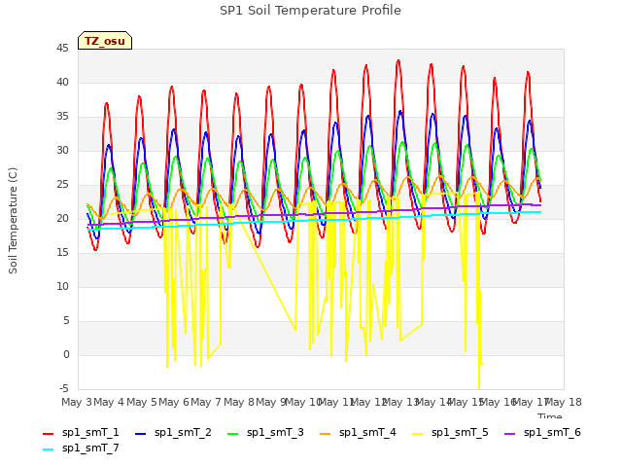
Task: Click the 0 y-axis tick label
Action: pyautogui.click(x=66, y=354)
